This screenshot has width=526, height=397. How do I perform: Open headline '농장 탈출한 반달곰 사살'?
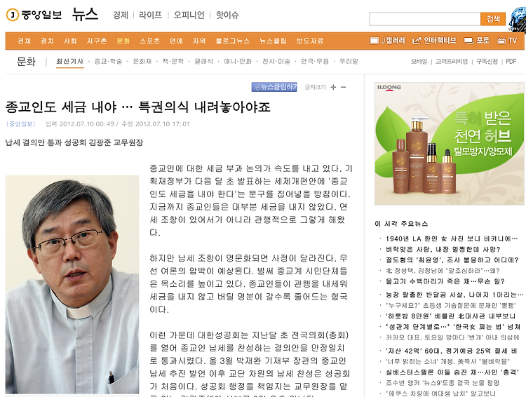point(454,295)
